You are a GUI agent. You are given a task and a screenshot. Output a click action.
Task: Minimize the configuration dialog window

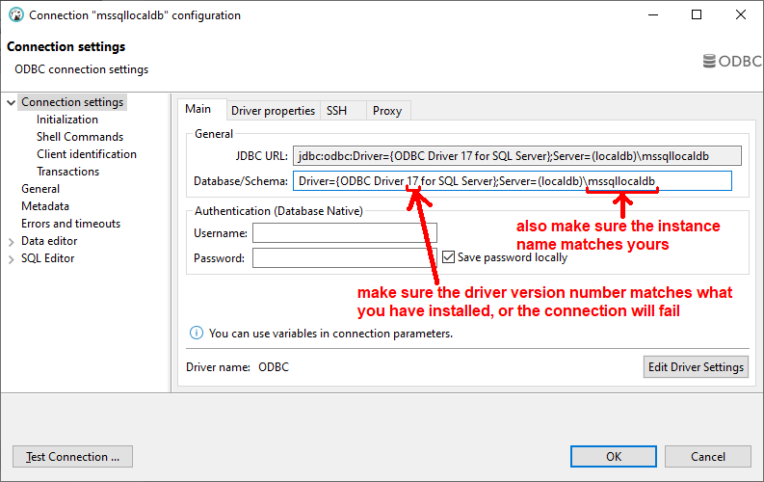(653, 15)
